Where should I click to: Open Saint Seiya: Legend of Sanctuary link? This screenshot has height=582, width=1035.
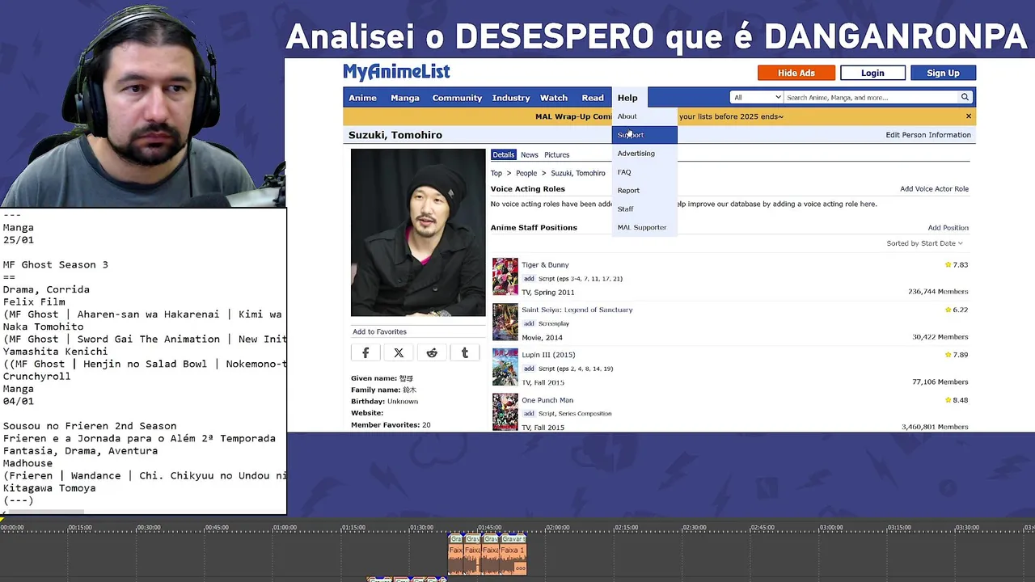[x=577, y=310]
